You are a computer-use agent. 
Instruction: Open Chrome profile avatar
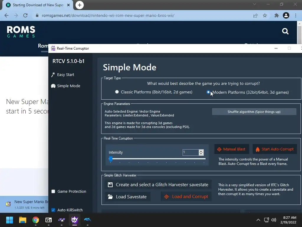(x=286, y=15)
